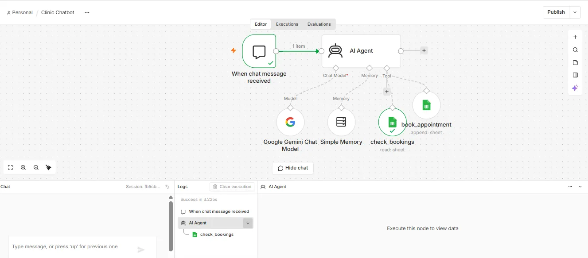Click the Session id label
Image resolution: width=588 pixels, height=258 pixels.
pyautogui.click(x=144, y=187)
